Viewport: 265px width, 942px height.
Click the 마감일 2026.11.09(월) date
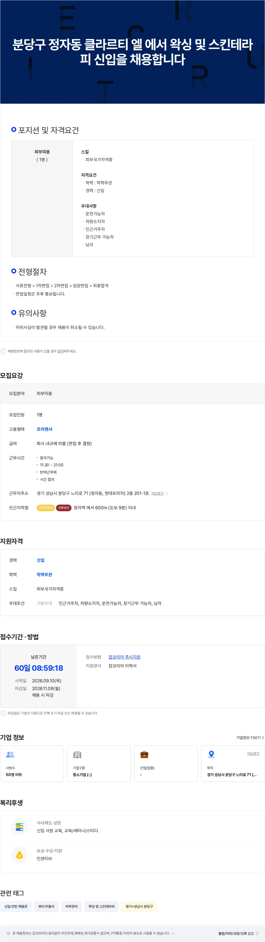click(46, 688)
